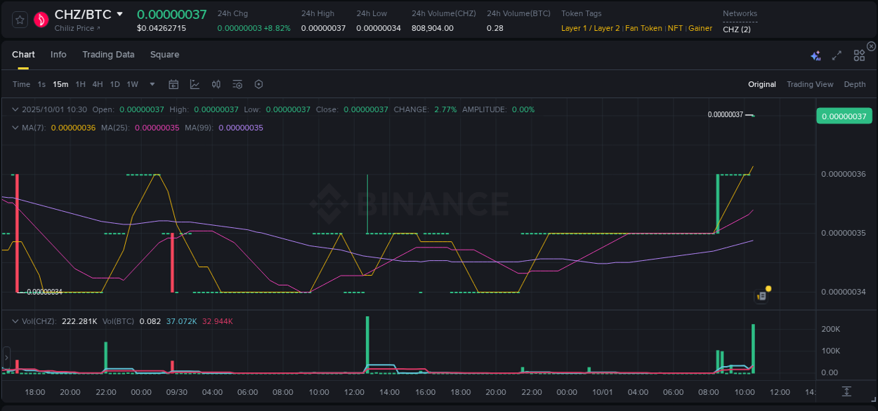Open the Square tab
The image size is (878, 411).
click(x=164, y=54)
